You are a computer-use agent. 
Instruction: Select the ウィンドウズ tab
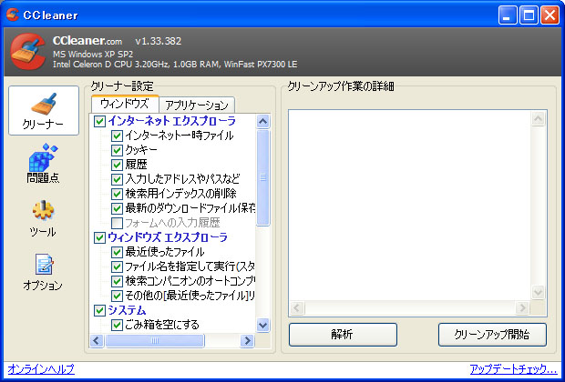coord(125,104)
